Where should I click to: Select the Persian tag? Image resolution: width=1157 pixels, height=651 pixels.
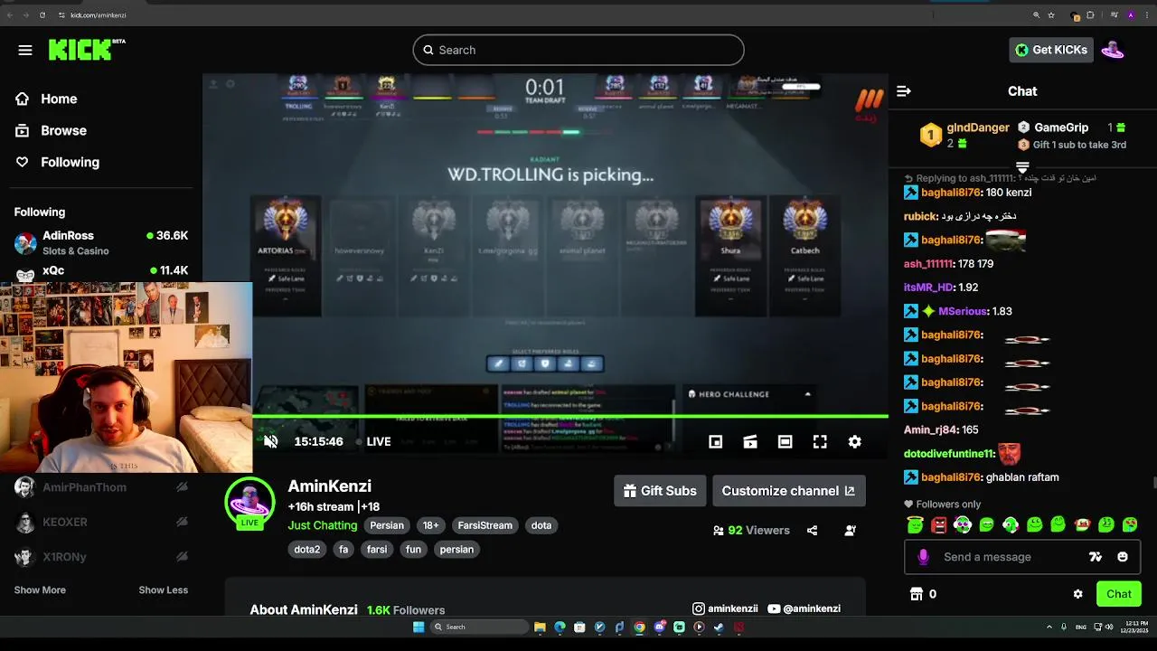(387, 525)
